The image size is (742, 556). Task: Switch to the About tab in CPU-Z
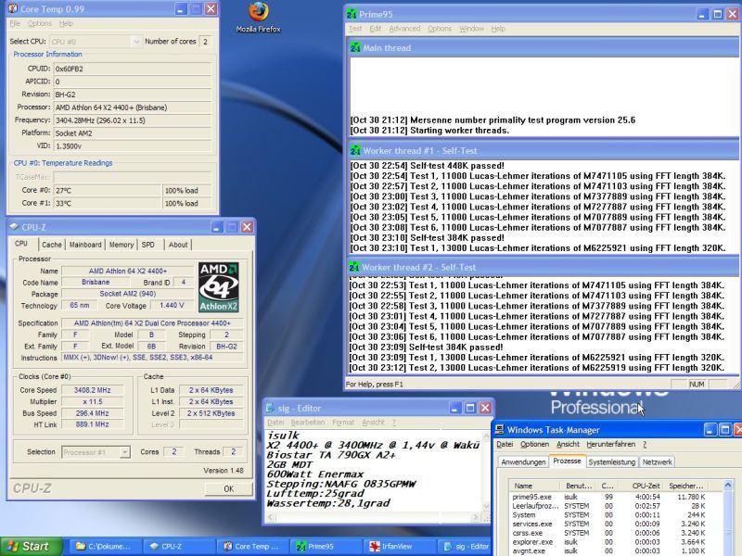[x=178, y=245]
